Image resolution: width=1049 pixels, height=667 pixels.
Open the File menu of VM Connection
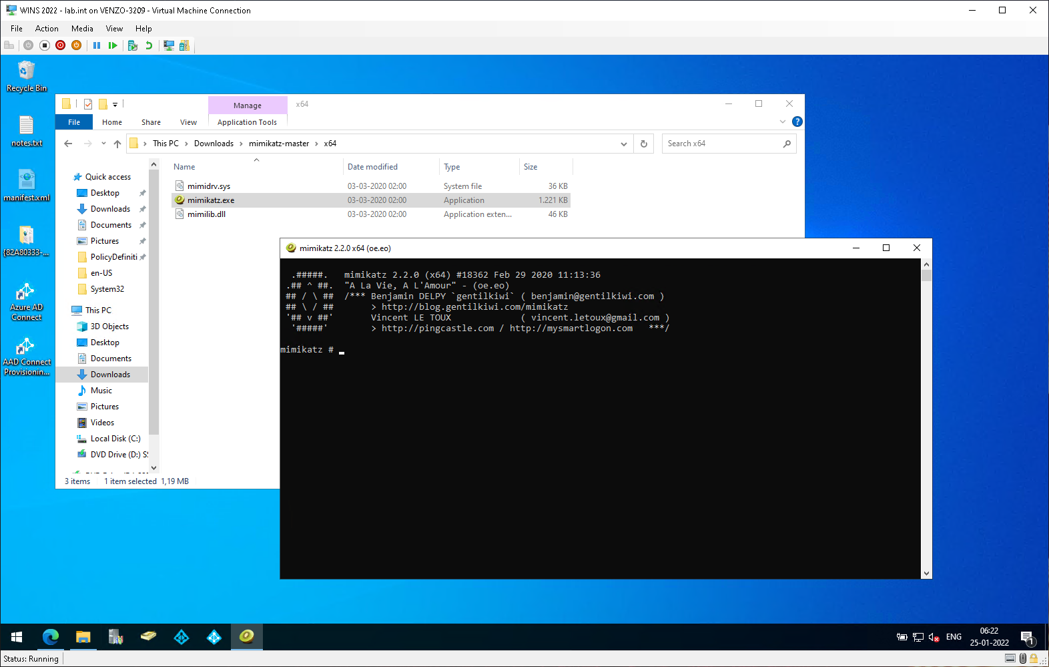pyautogui.click(x=17, y=29)
